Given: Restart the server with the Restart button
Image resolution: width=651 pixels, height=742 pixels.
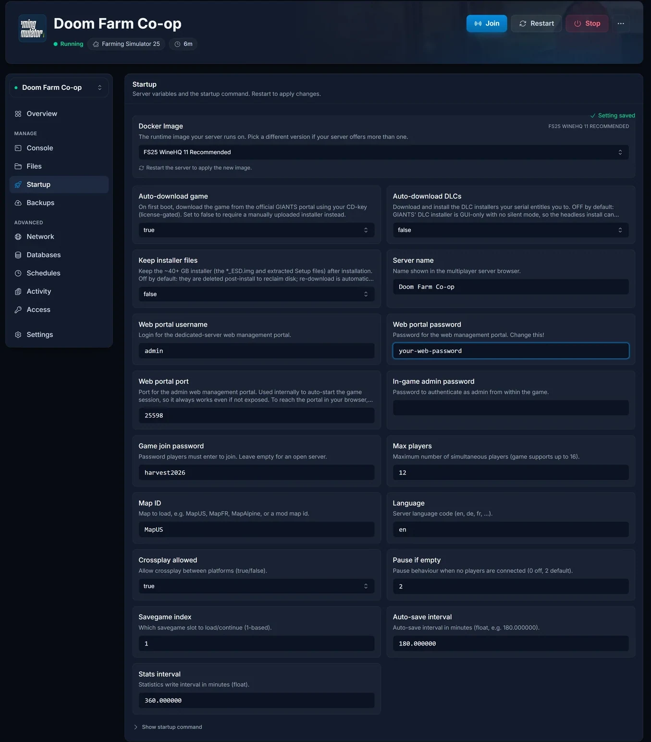Looking at the screenshot, I should tap(536, 24).
